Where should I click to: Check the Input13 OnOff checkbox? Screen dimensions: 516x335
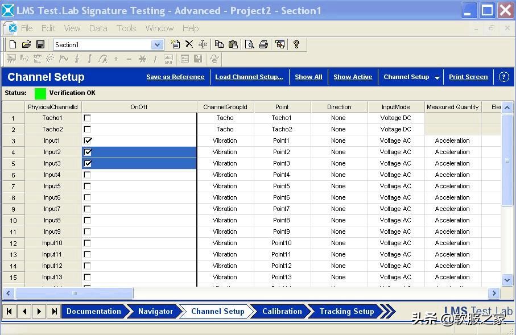pos(87,277)
